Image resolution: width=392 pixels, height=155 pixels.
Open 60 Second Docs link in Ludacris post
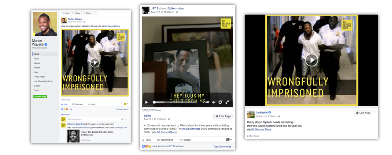[261, 129]
